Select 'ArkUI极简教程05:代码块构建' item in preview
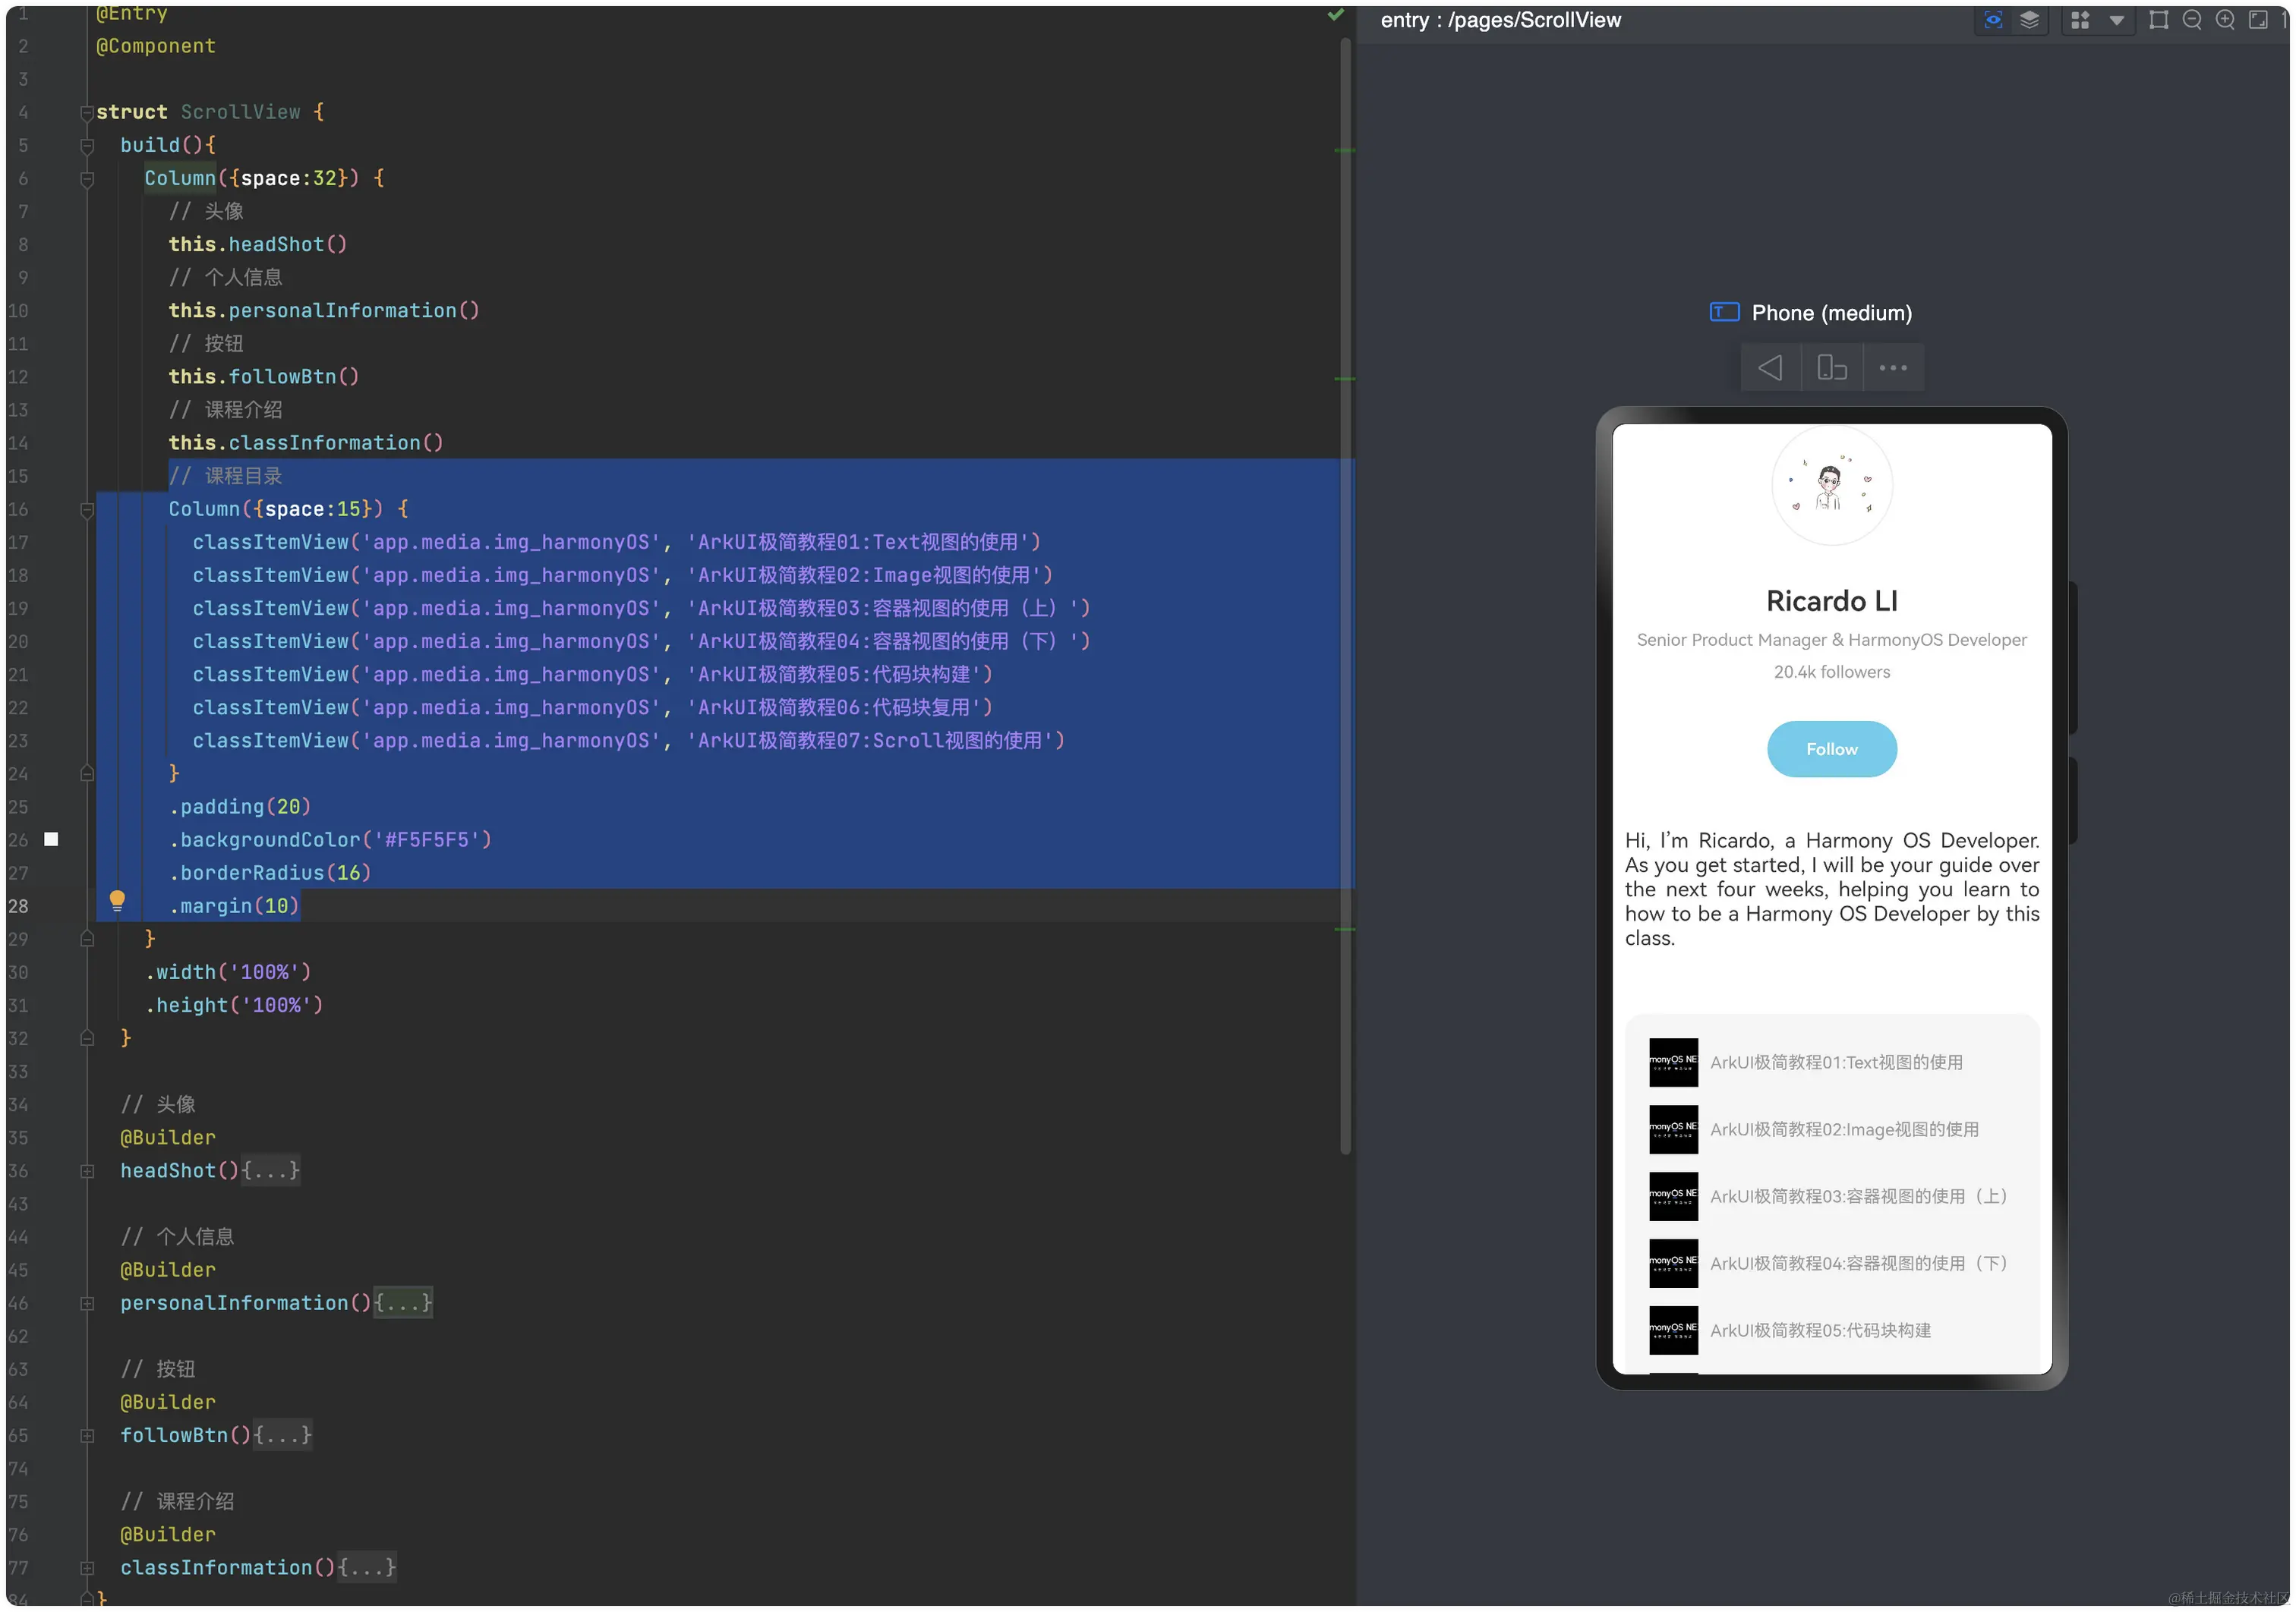This screenshot has height=1612, width=2296. tap(1820, 1330)
